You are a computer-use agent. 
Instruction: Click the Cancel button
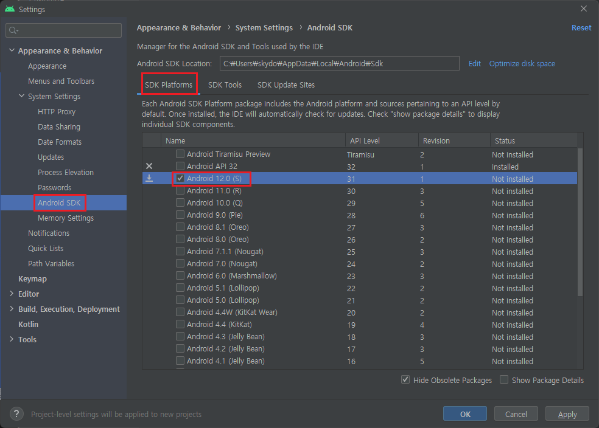(x=516, y=414)
